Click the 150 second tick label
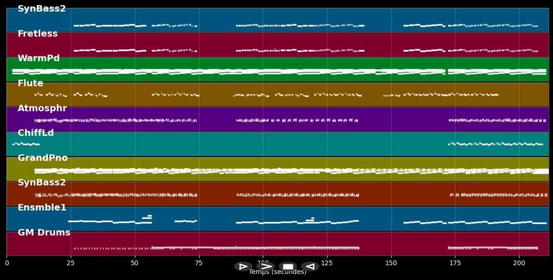The image size is (553, 280). (391, 263)
